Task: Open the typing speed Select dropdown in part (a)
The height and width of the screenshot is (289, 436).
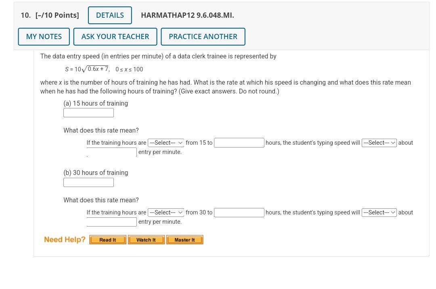Action: (379, 142)
